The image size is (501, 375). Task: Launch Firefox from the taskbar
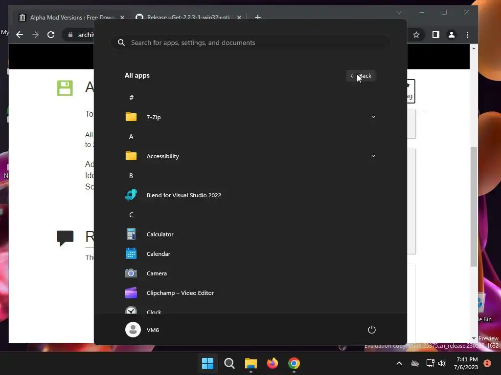[x=272, y=363]
